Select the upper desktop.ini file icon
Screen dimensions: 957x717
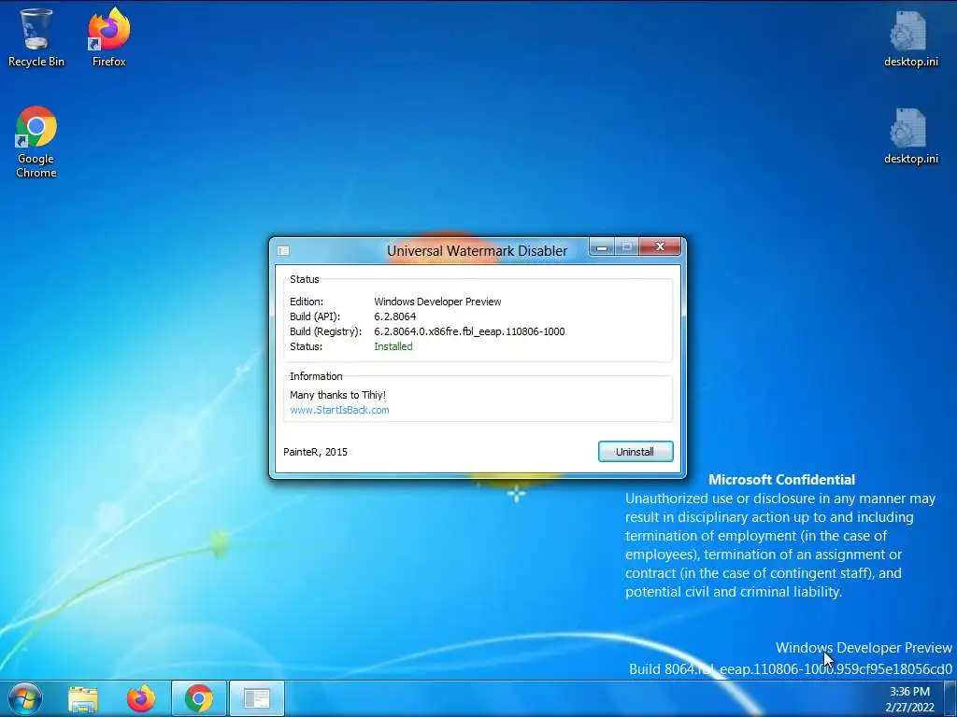pos(910,37)
